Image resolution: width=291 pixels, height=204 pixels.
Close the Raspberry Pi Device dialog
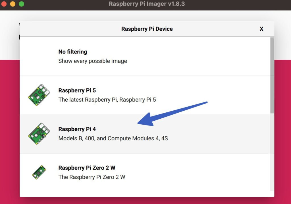point(261,29)
